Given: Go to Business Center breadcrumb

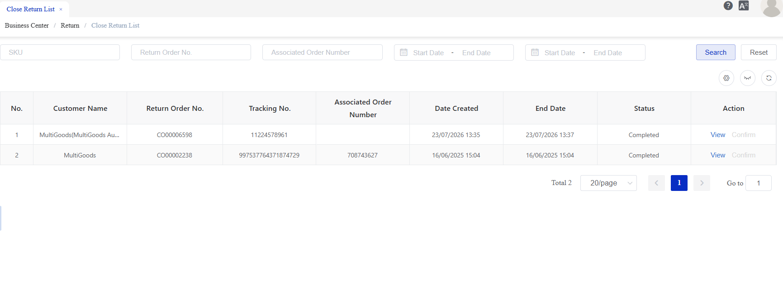Looking at the screenshot, I should pos(27,25).
